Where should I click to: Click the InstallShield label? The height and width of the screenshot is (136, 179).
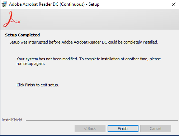(x=12, y=120)
